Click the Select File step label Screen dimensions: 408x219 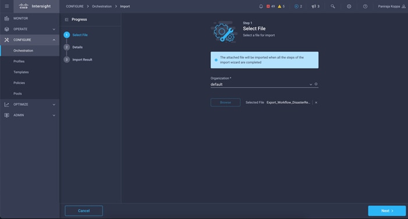(x=80, y=35)
